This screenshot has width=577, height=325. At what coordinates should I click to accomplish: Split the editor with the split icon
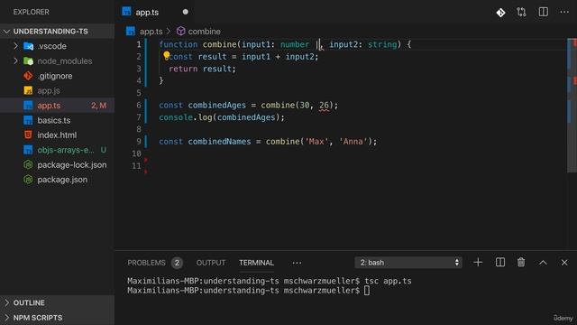[543, 12]
